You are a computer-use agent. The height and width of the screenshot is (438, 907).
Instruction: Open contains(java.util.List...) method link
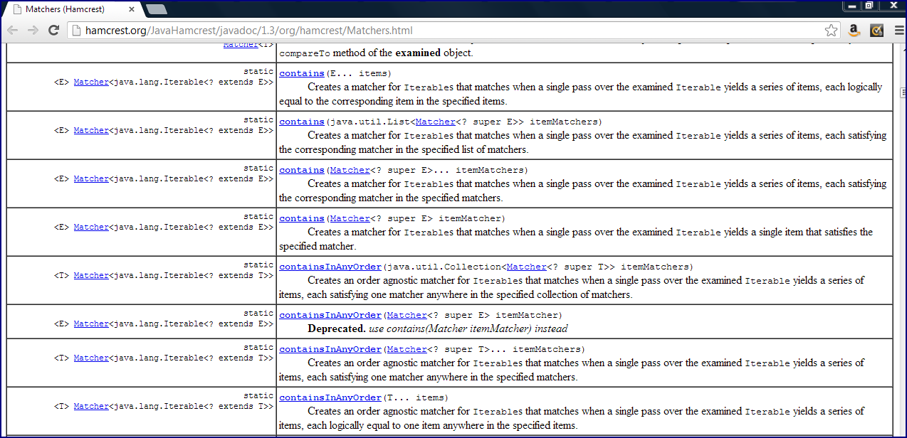pyautogui.click(x=302, y=122)
